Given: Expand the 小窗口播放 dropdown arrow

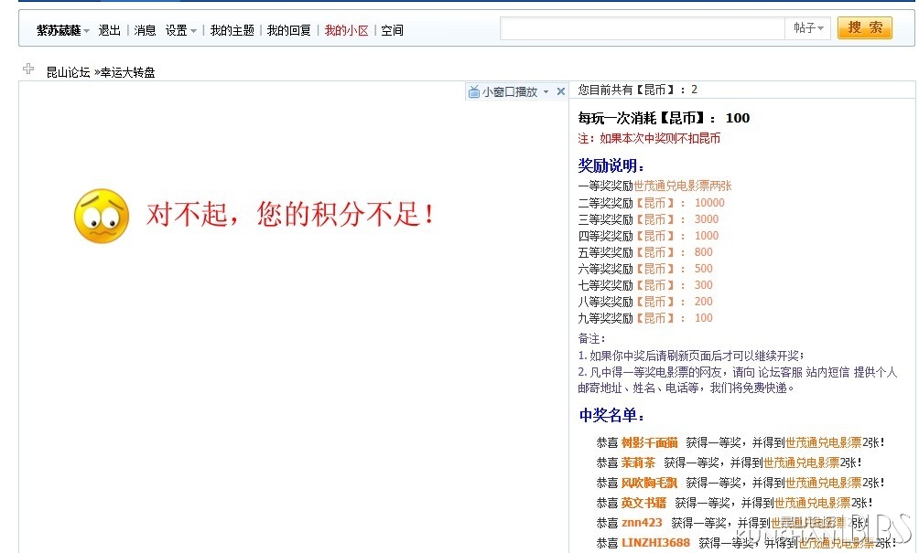Looking at the screenshot, I should (x=546, y=91).
